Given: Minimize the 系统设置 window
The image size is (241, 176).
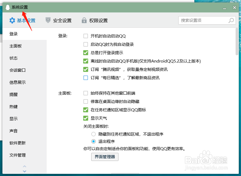Looking at the screenshot, I should [225, 8].
